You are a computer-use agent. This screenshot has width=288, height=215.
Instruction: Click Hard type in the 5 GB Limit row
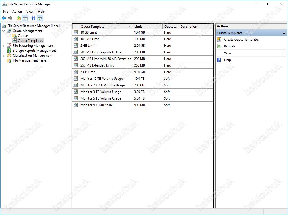pos(168,72)
